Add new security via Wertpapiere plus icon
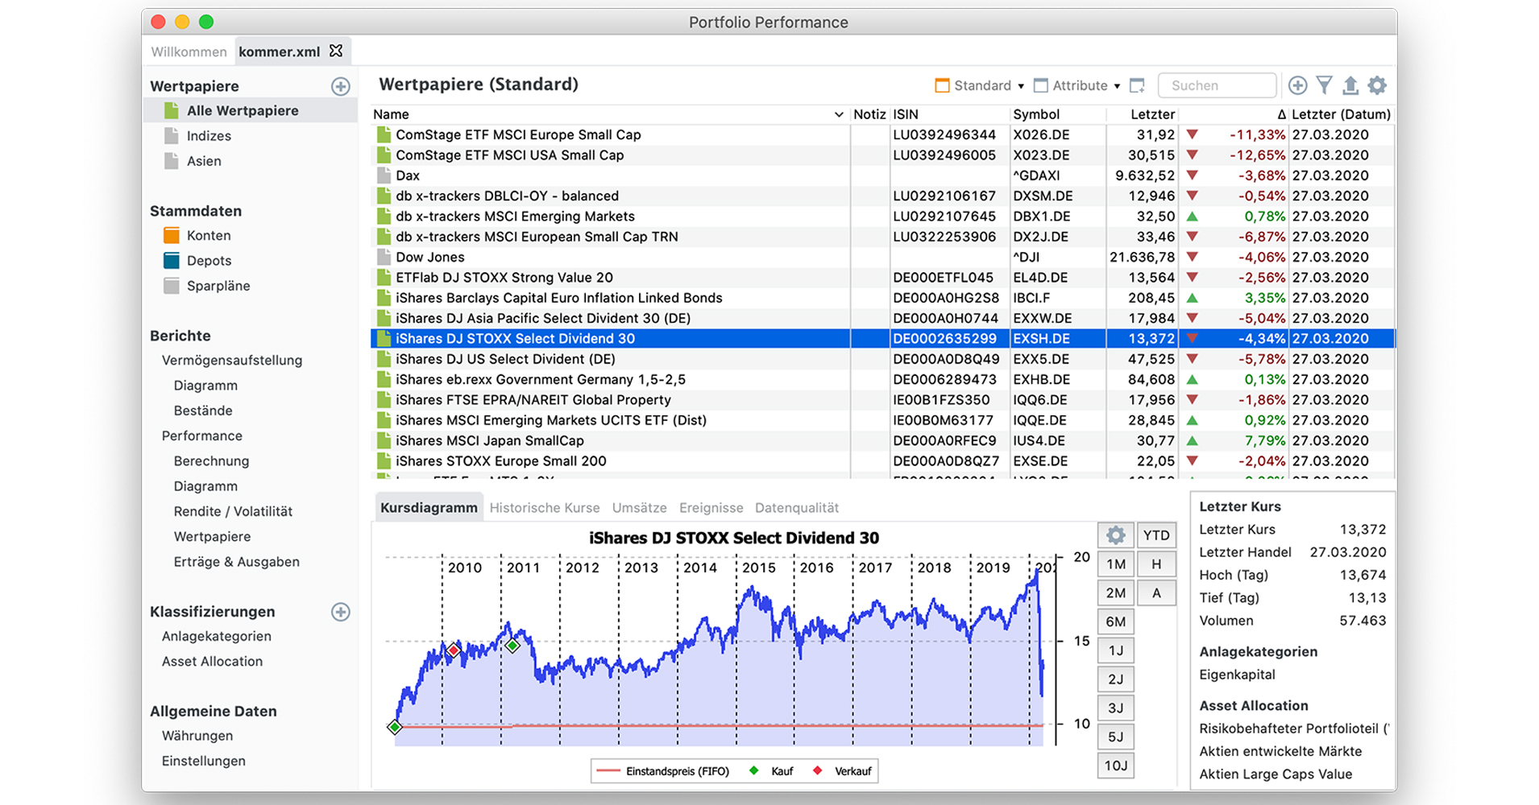Screen dimensions: 1539x805 [x=341, y=86]
